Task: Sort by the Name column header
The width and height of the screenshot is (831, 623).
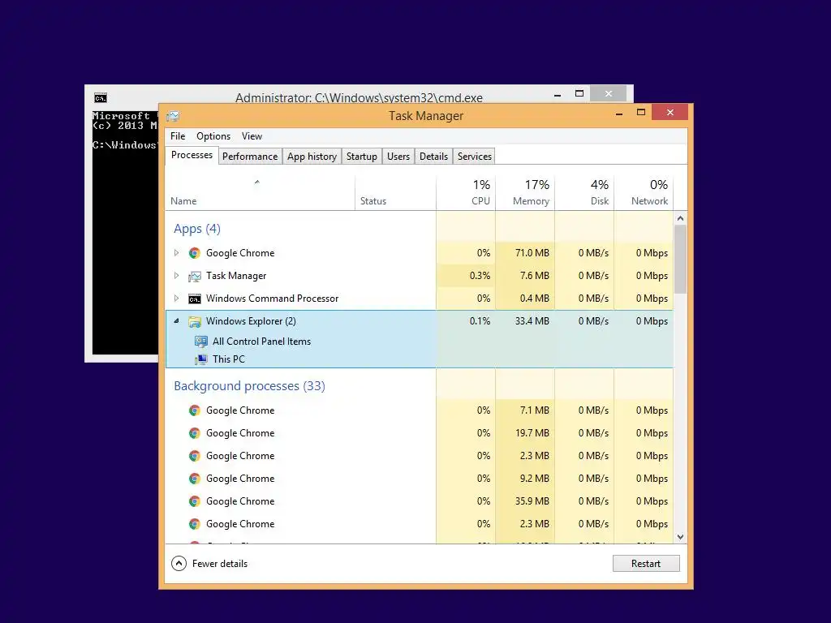Action: click(260, 193)
